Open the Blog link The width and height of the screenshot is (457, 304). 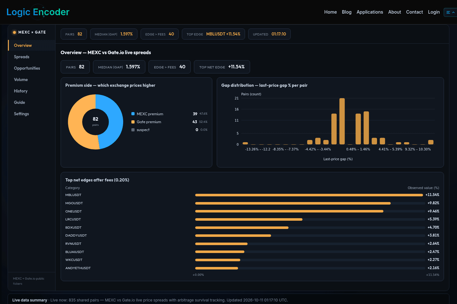[347, 12]
